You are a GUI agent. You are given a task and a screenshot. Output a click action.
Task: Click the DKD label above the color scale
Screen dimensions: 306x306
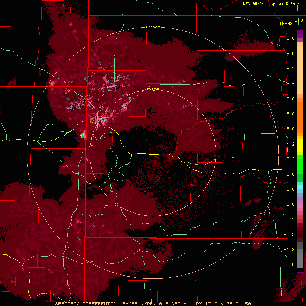pos(299,20)
